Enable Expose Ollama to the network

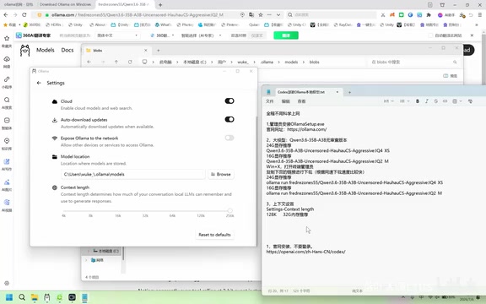click(229, 138)
